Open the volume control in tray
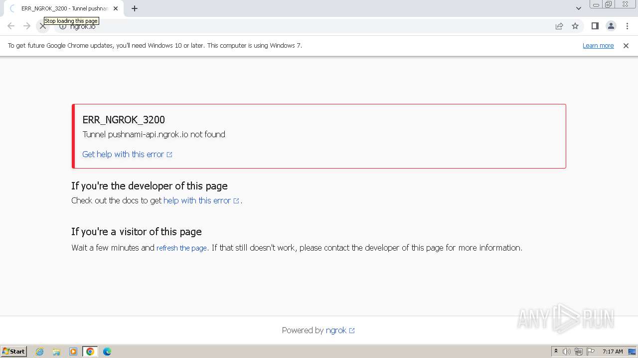 pyautogui.click(x=567, y=352)
